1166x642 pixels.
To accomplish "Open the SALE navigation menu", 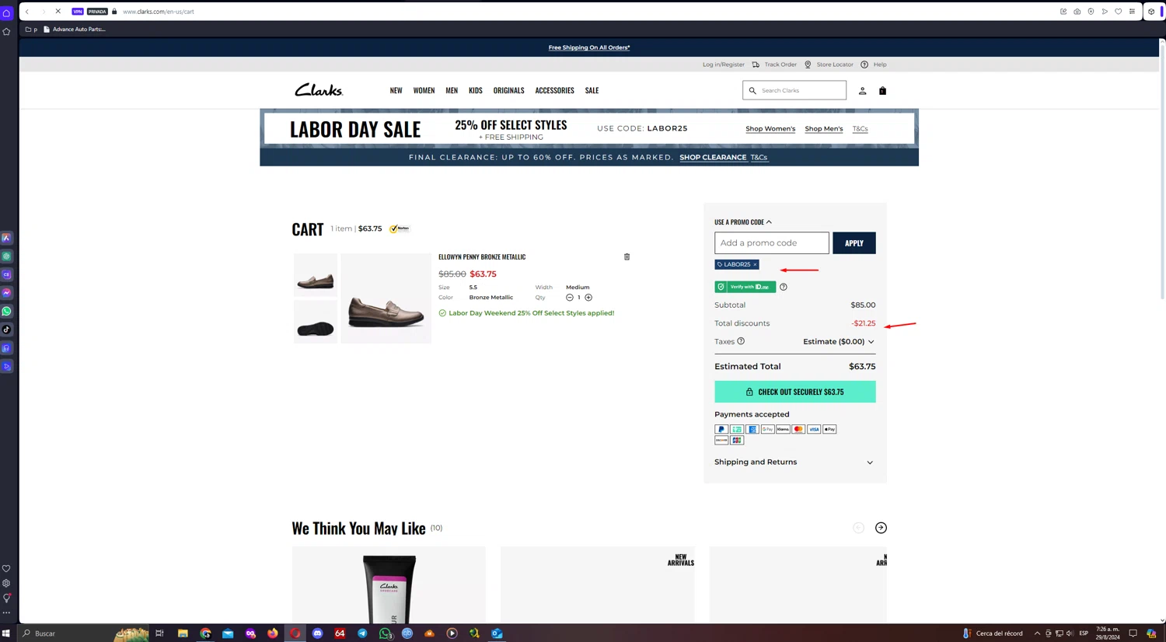I will coord(592,90).
